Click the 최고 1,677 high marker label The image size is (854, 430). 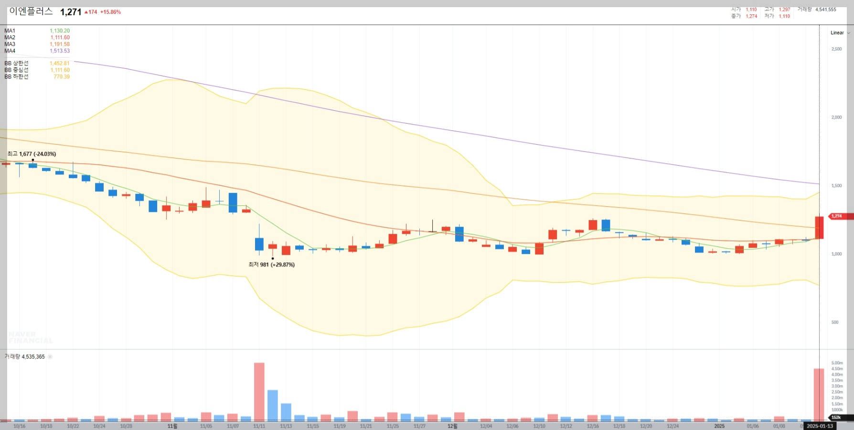click(32, 154)
